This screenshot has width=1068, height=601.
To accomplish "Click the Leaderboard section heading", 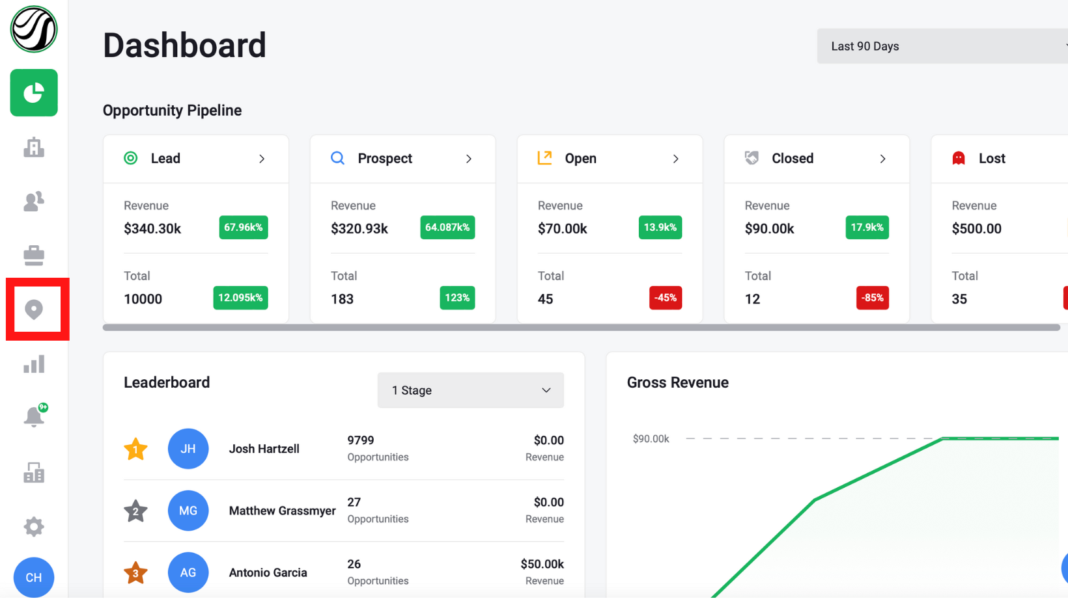I will 167,382.
